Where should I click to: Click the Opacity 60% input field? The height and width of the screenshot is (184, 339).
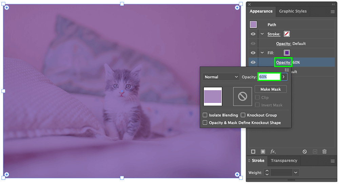[269, 77]
